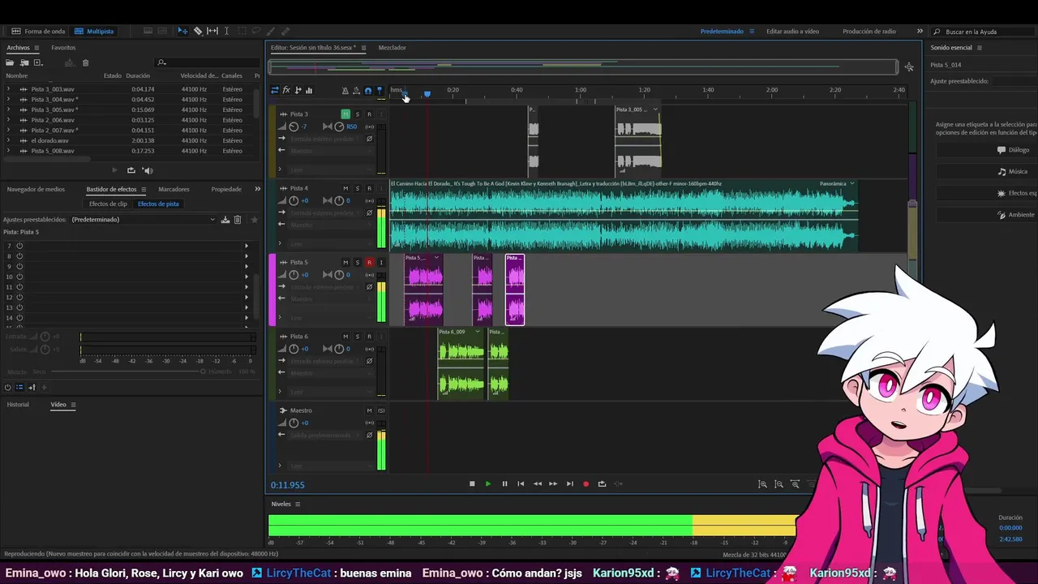Show the Sends view in editor toolbar

coord(298,90)
